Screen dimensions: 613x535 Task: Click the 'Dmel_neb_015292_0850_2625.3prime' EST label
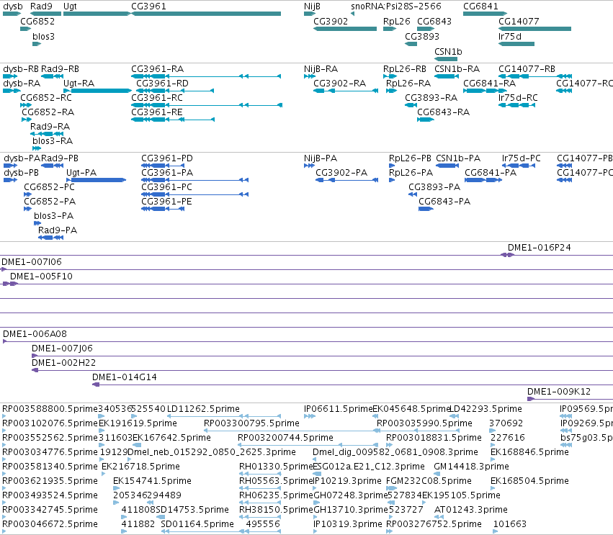pos(212,452)
